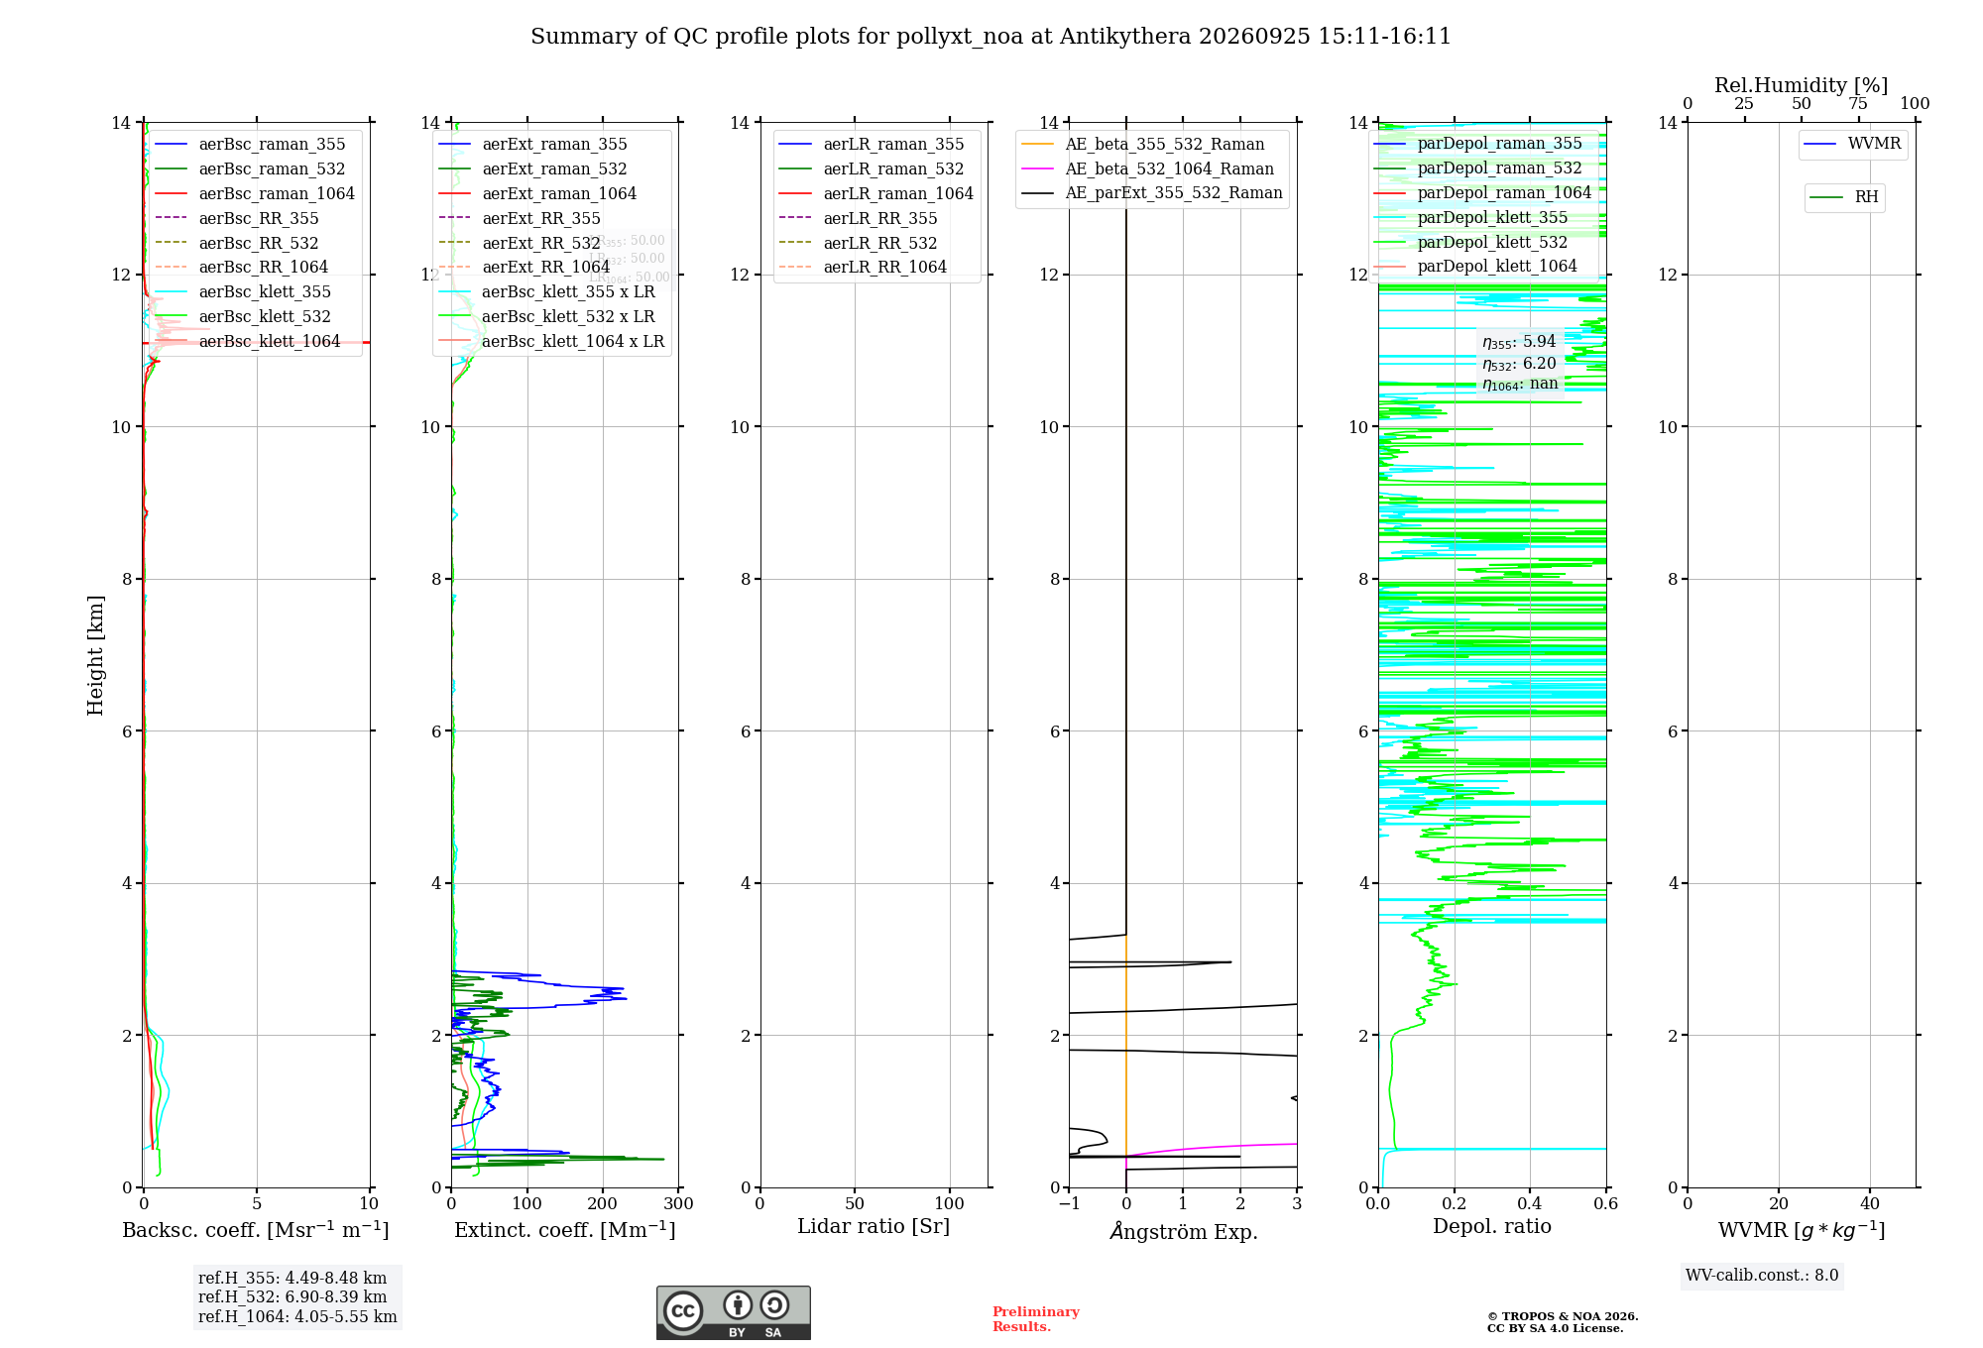
Task: Click legend entry aerExt_RR_355
Action: point(520,219)
